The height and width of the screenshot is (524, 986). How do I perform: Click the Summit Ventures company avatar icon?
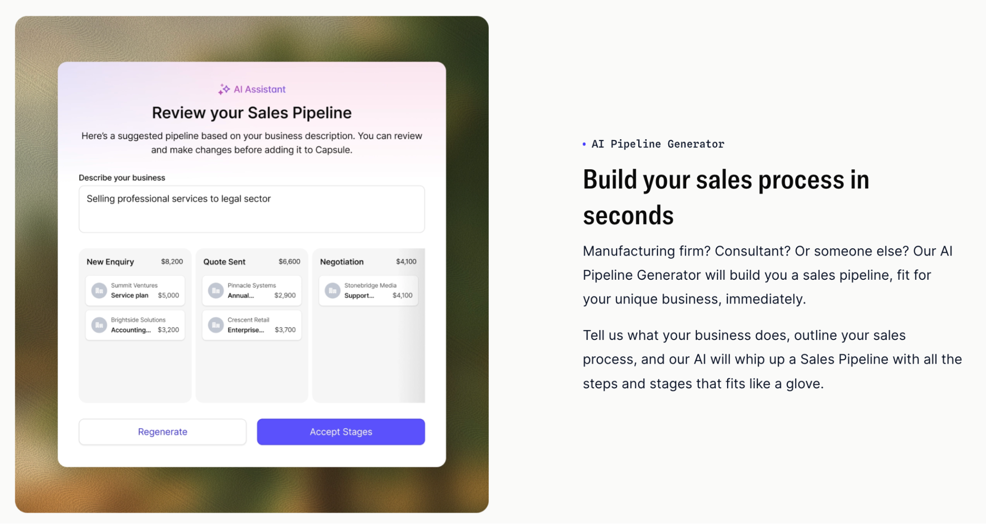point(99,291)
